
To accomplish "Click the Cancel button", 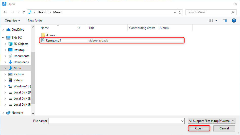I will (224, 128).
